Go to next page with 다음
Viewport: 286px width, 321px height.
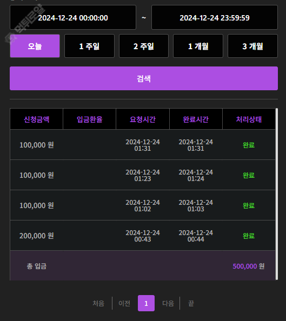[168, 303]
